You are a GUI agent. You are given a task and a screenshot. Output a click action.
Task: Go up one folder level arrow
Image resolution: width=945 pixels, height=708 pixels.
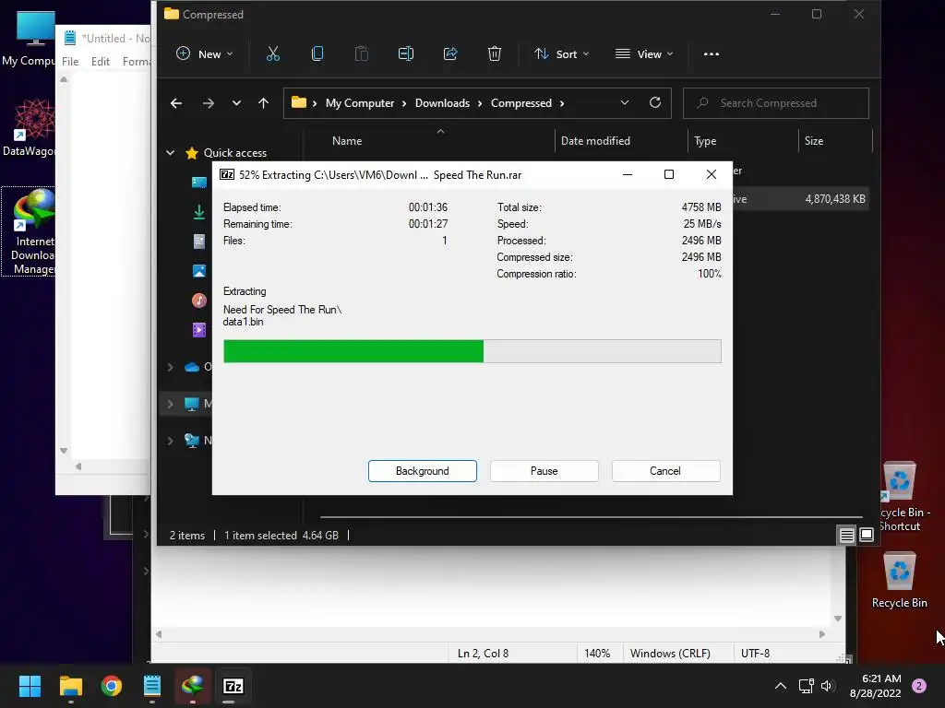click(x=263, y=103)
